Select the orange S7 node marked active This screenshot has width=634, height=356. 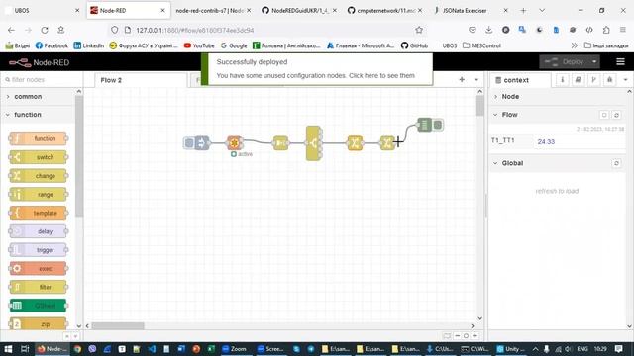(235, 142)
